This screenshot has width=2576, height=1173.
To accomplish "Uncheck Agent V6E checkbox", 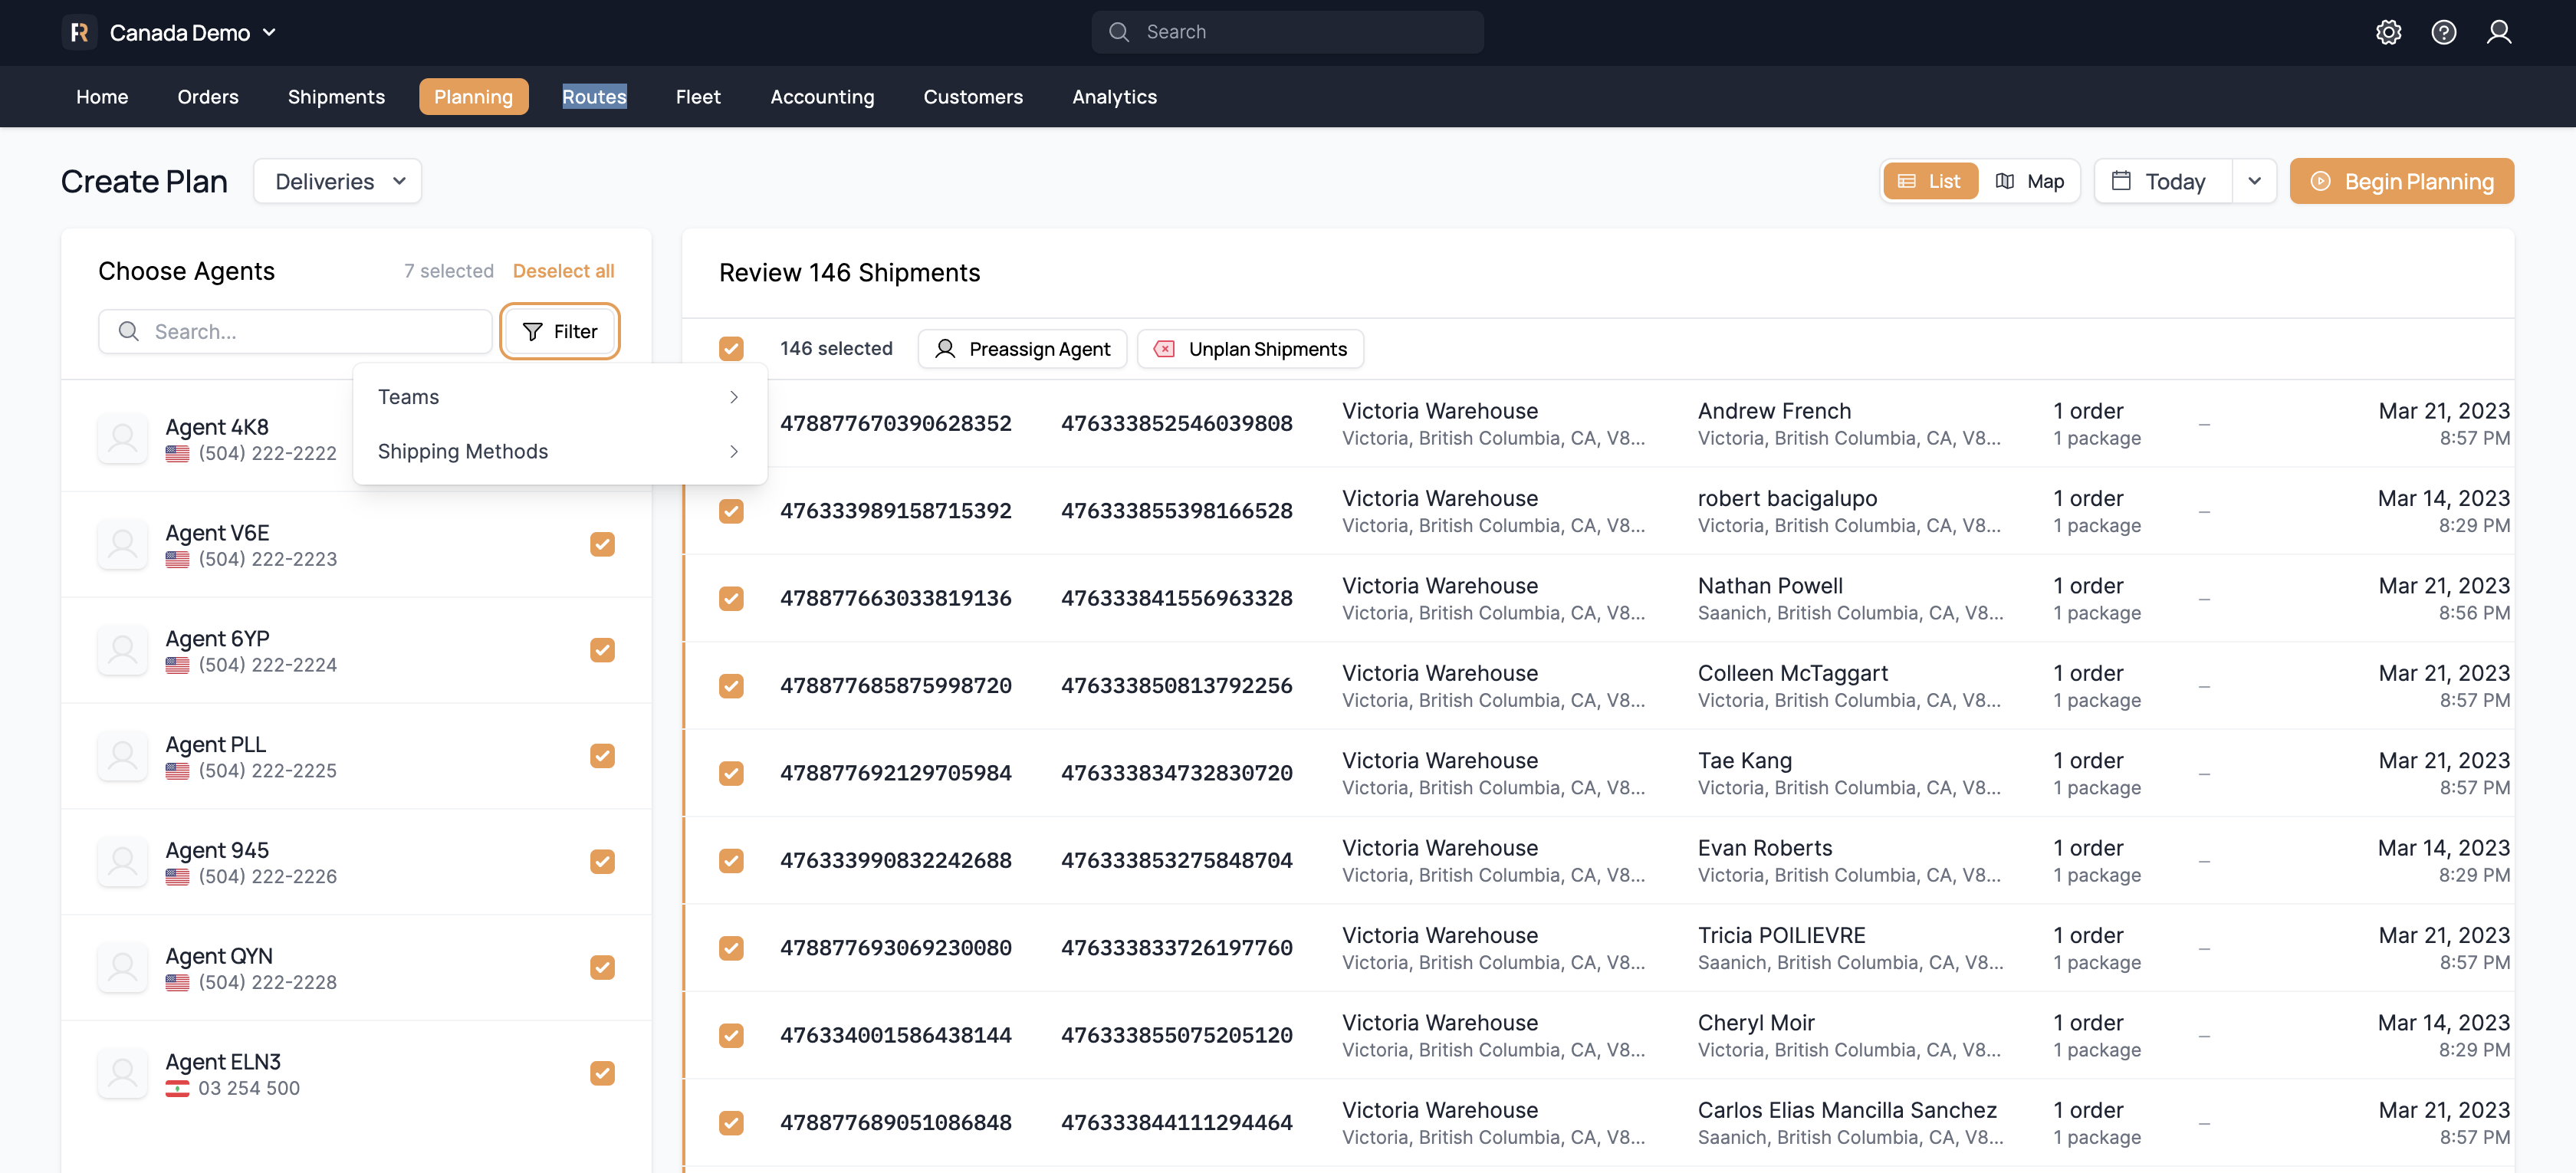I will tap(602, 544).
